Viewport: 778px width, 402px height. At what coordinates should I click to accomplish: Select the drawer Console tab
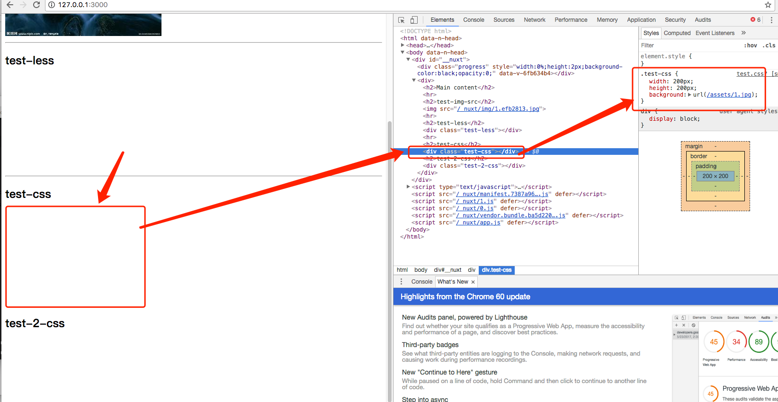pyautogui.click(x=421, y=282)
